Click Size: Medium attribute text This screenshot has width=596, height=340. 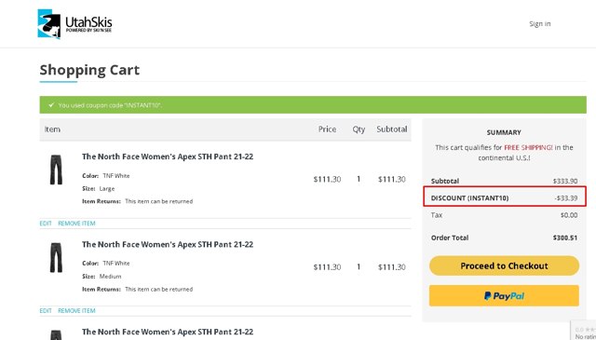(102, 276)
